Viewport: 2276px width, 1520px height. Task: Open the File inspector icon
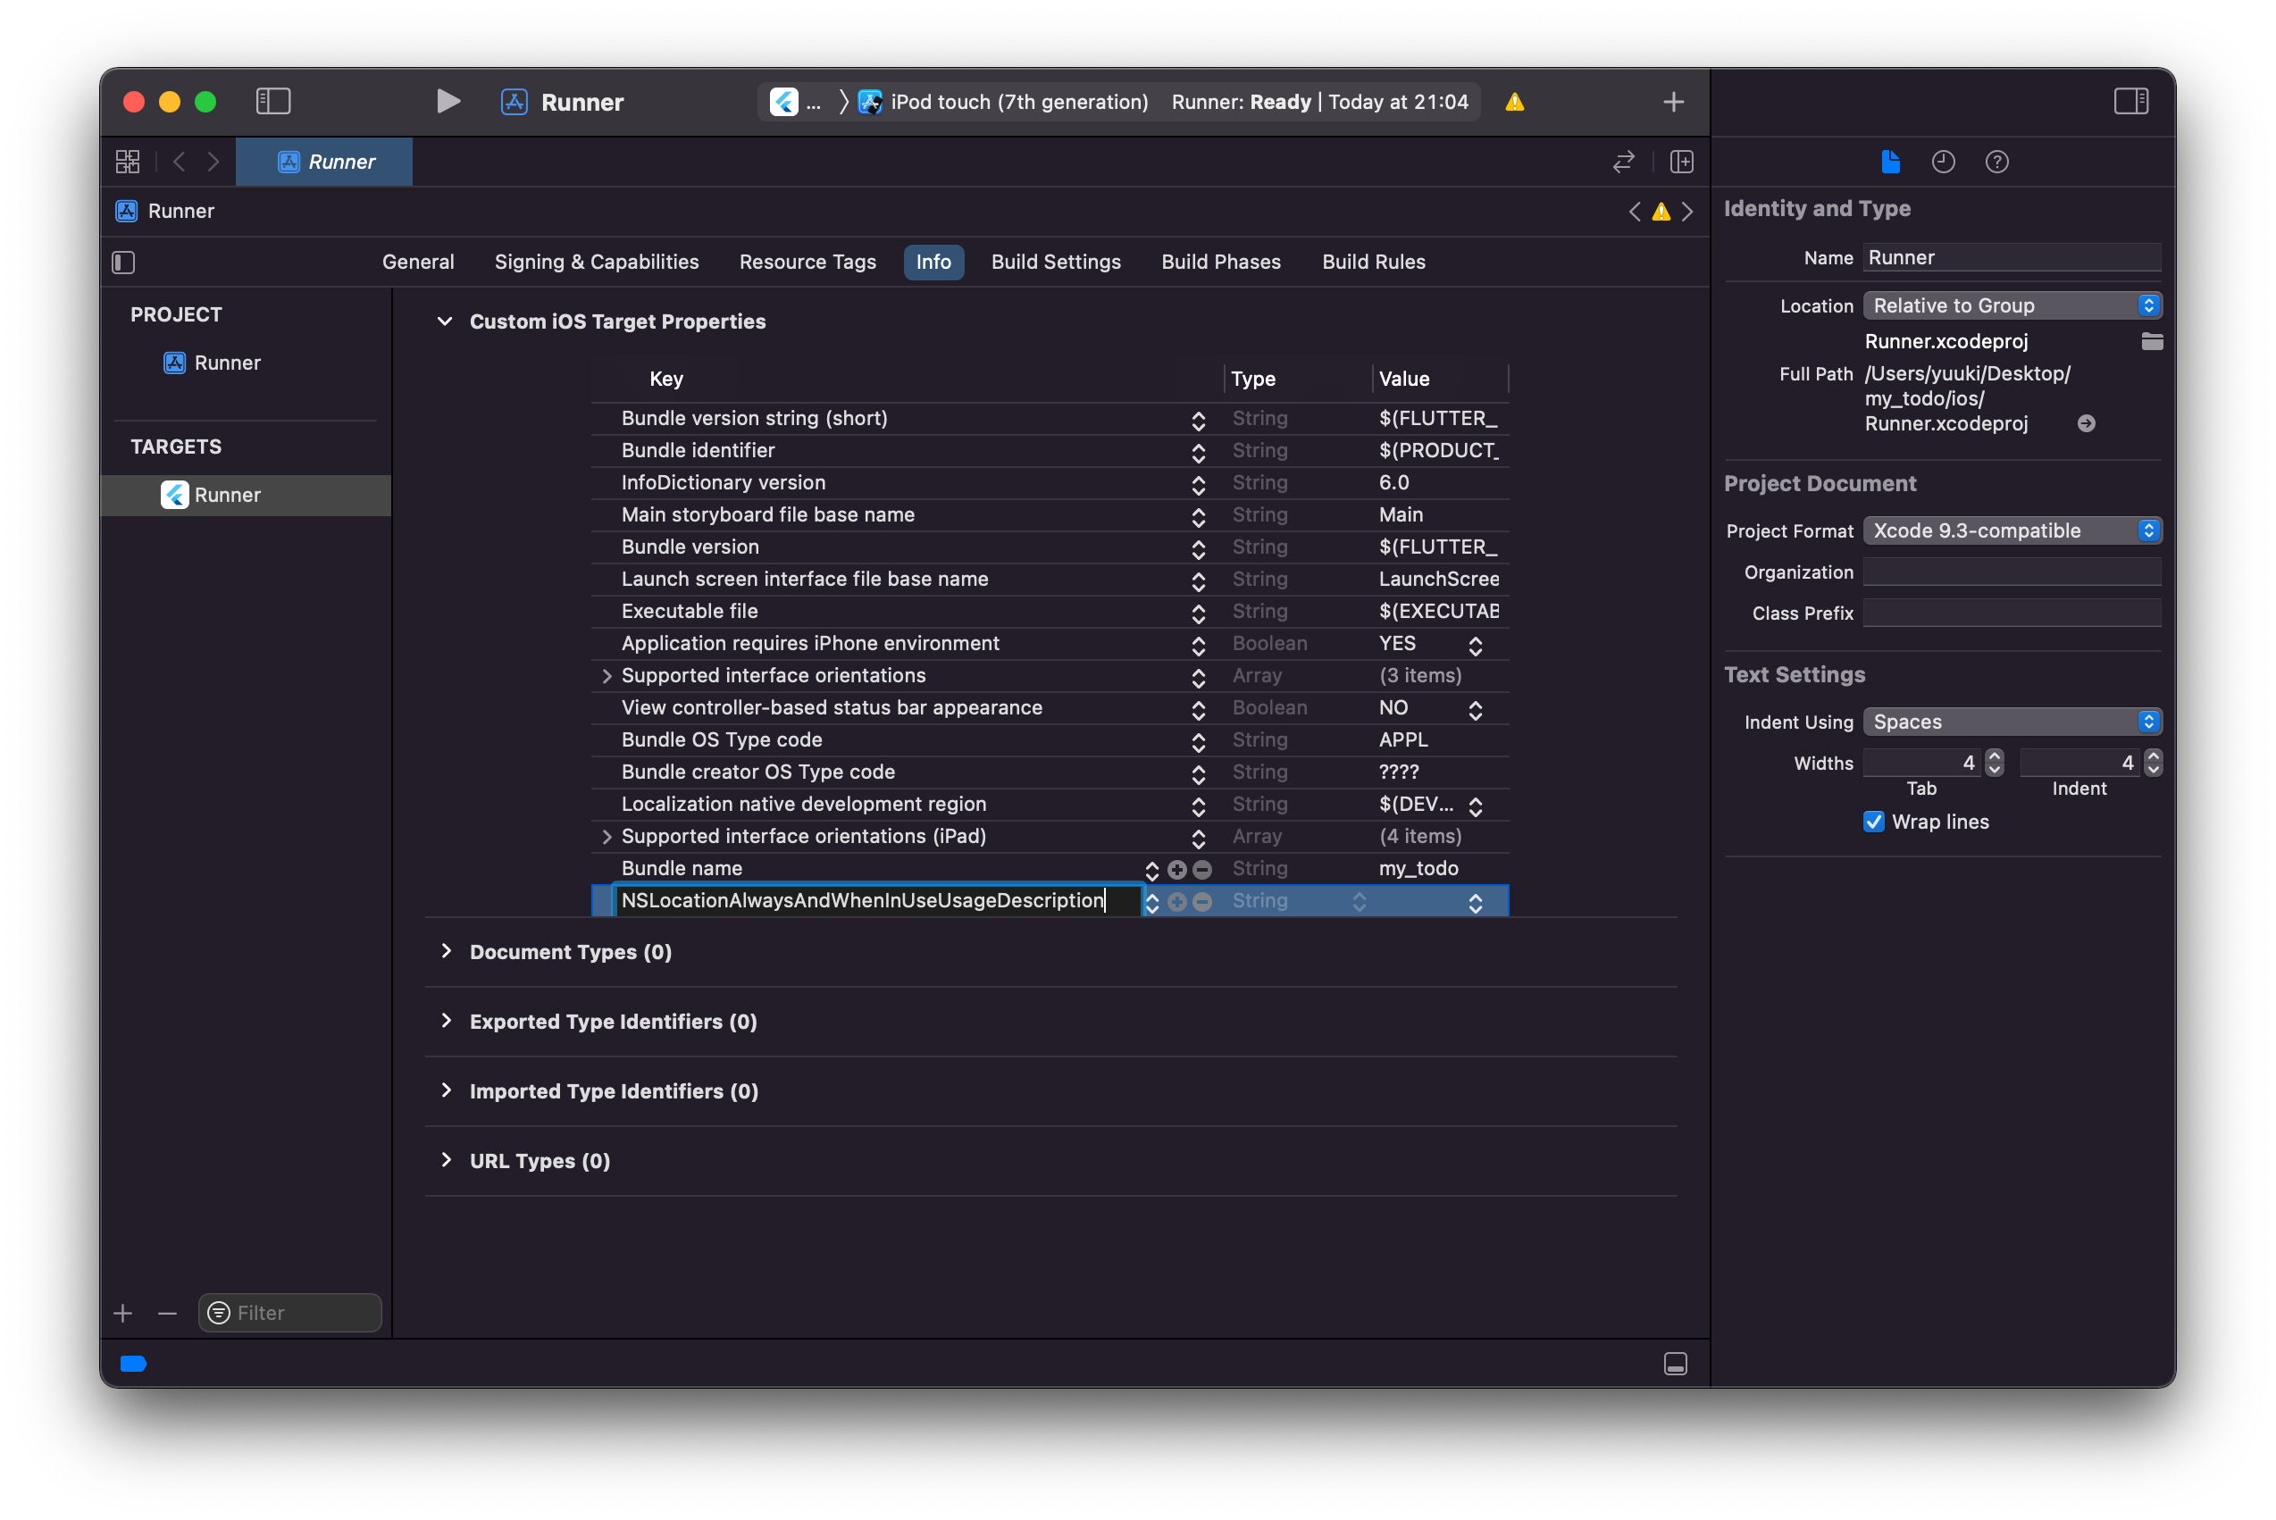[x=1890, y=162]
